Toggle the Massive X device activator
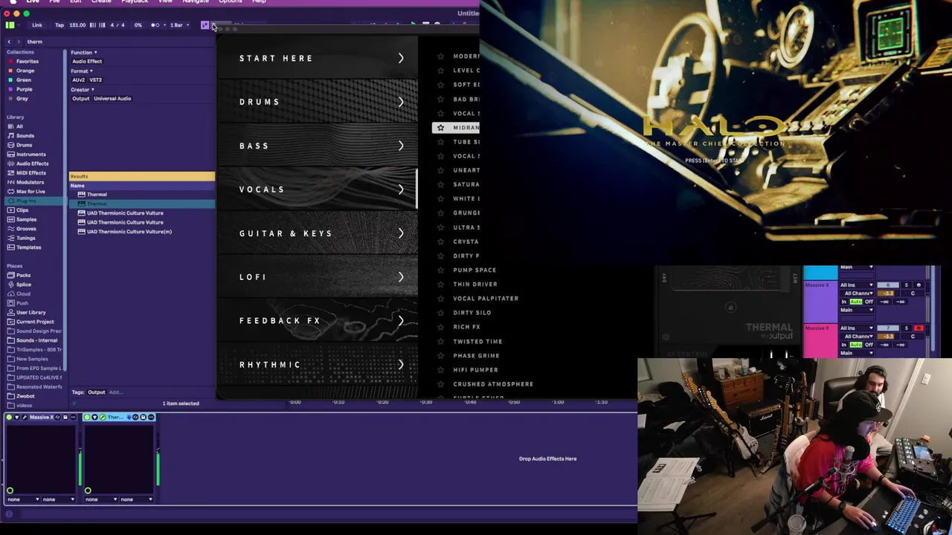 tap(9, 418)
